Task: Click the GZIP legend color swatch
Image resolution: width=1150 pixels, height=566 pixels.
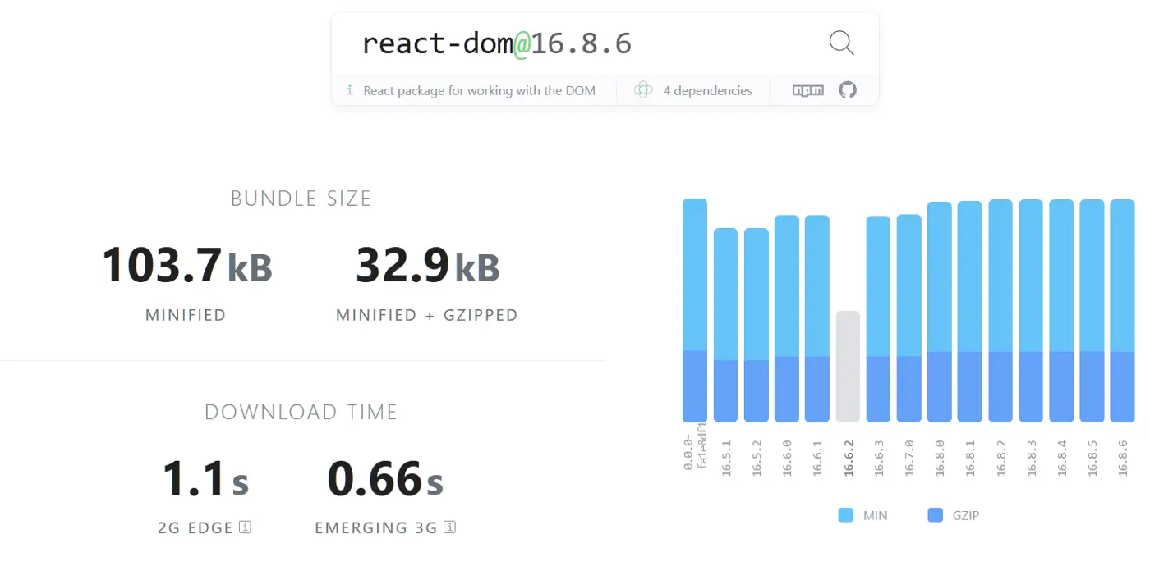Action: pos(935,515)
